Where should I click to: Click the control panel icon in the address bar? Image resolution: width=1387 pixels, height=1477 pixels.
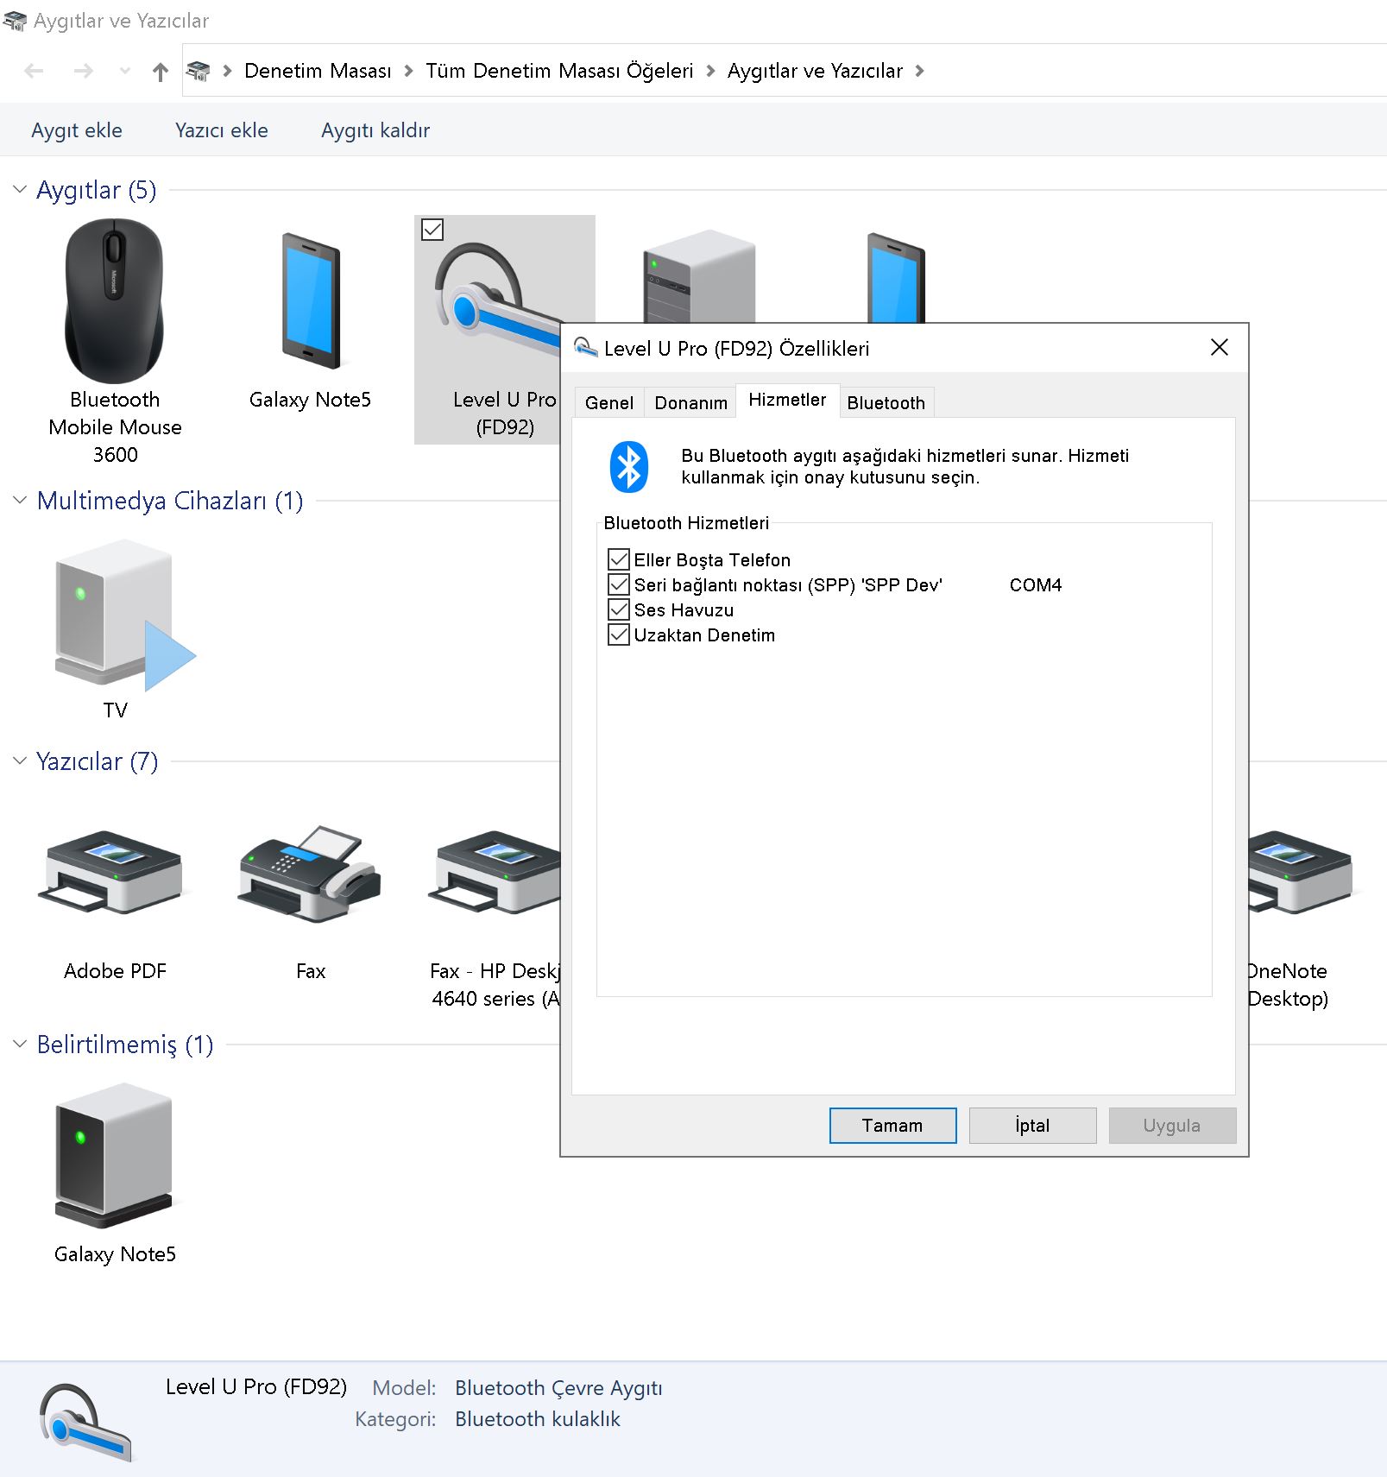click(199, 71)
